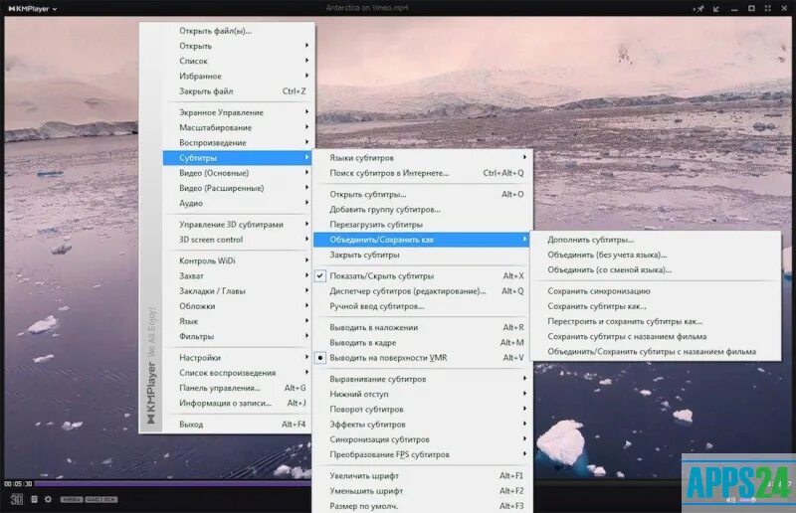
Task: Click Объединить (без учета языка)...
Action: (x=656, y=255)
